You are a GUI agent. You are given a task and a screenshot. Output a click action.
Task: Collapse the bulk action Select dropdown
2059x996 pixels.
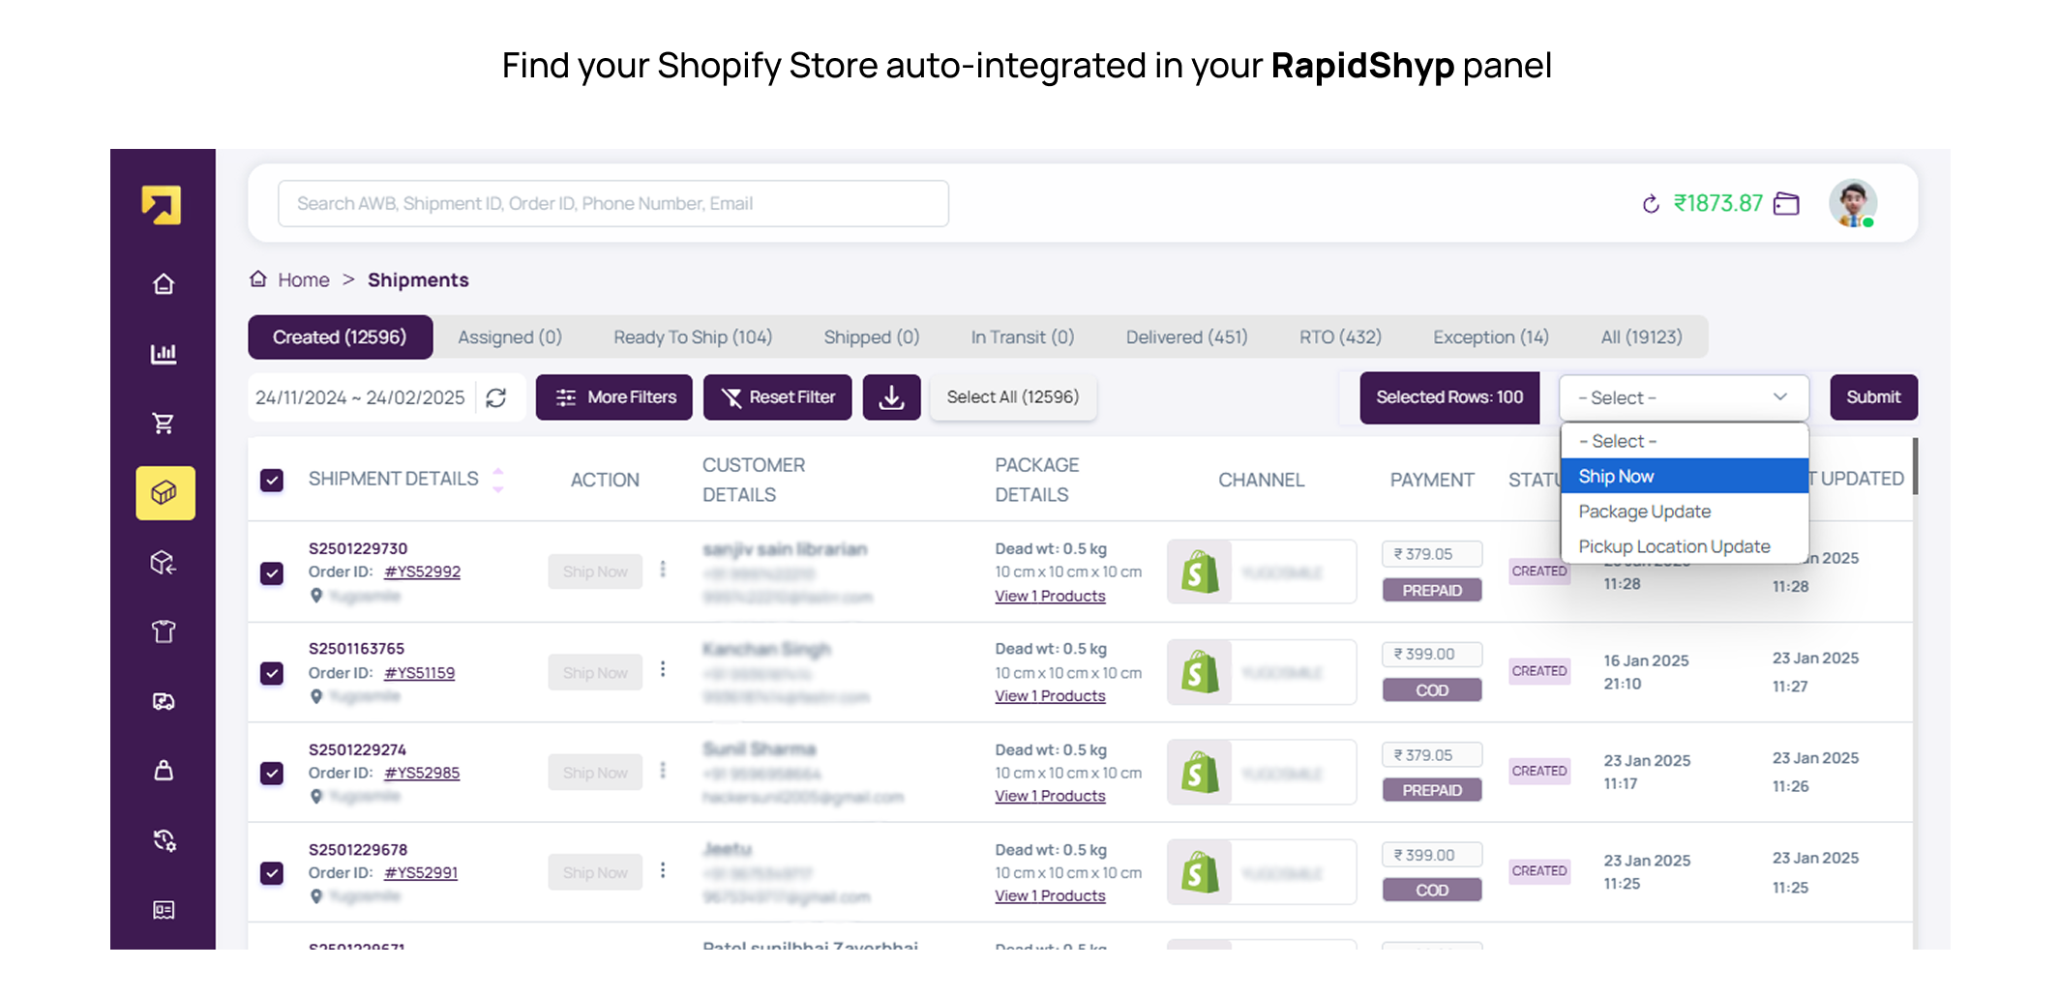coord(1684,397)
